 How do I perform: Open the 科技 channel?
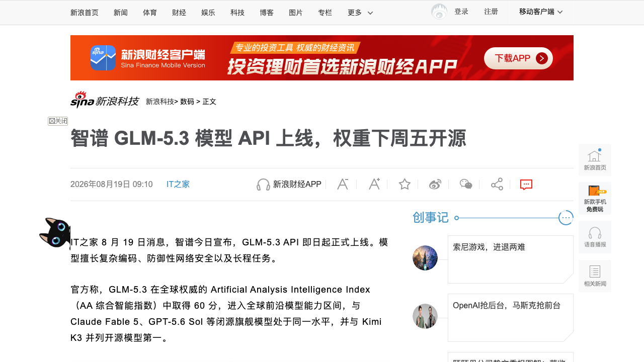pos(237,13)
